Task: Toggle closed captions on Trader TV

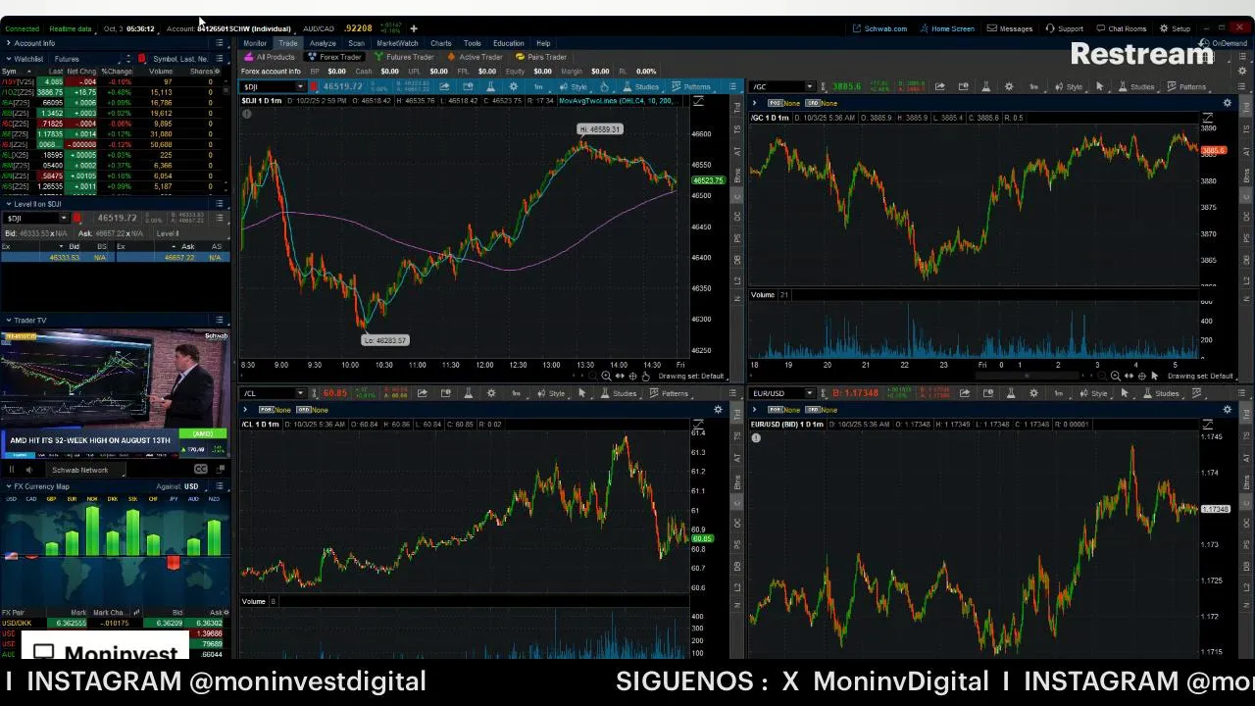Action: point(201,470)
